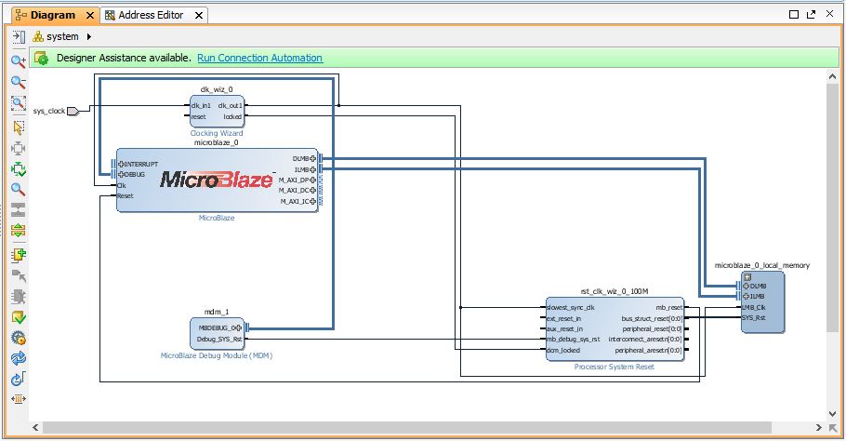Expand the M_AXI_DP port
The height and width of the screenshot is (441, 846).
click(313, 180)
